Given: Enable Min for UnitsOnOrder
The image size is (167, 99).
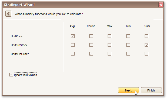Looking at the screenshot, I should pyautogui.click(x=128, y=54).
